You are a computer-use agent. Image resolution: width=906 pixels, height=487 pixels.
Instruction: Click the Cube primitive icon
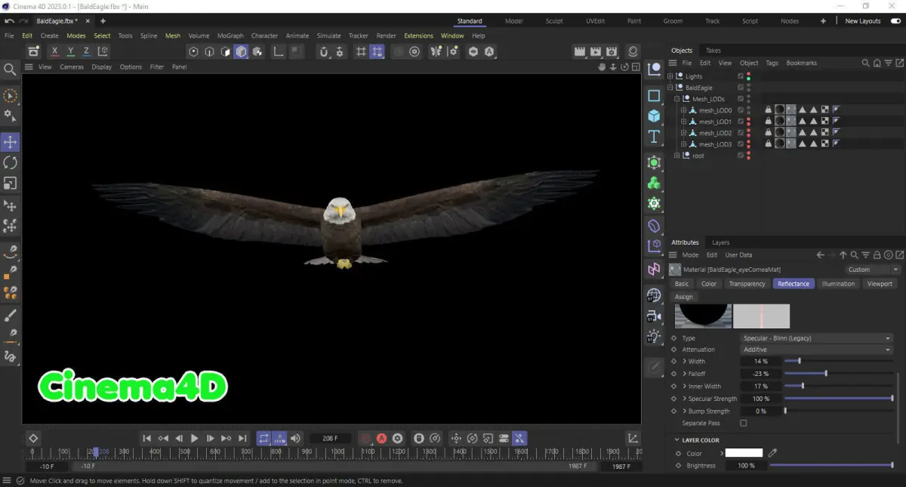pyautogui.click(x=654, y=116)
